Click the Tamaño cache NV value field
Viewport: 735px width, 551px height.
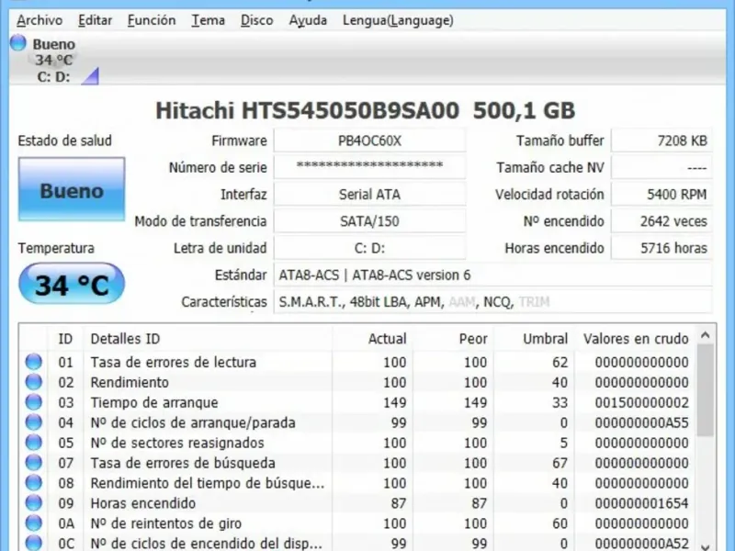(661, 167)
